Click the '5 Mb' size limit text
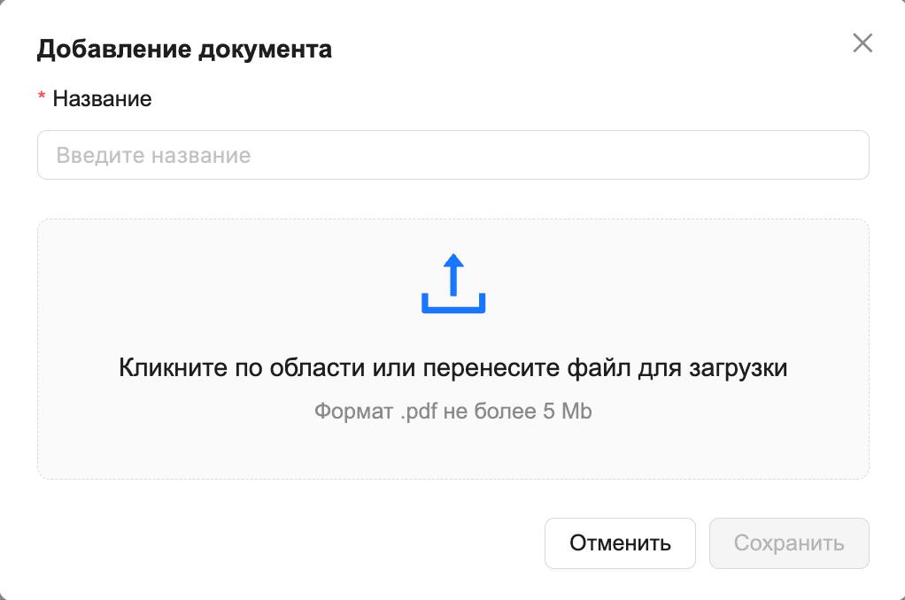This screenshot has width=905, height=600. pyautogui.click(x=567, y=412)
